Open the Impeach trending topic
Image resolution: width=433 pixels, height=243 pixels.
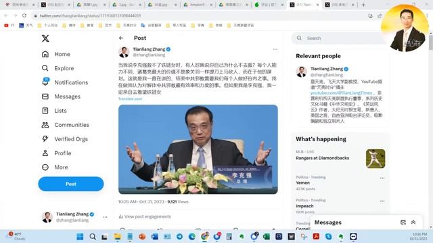(304, 206)
